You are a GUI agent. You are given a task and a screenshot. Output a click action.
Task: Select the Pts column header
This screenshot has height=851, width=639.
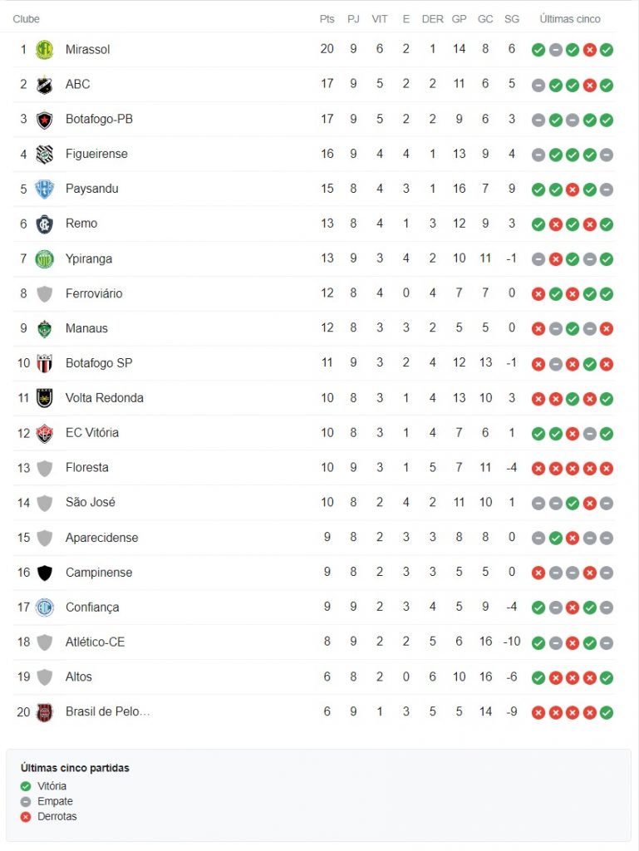(x=327, y=19)
